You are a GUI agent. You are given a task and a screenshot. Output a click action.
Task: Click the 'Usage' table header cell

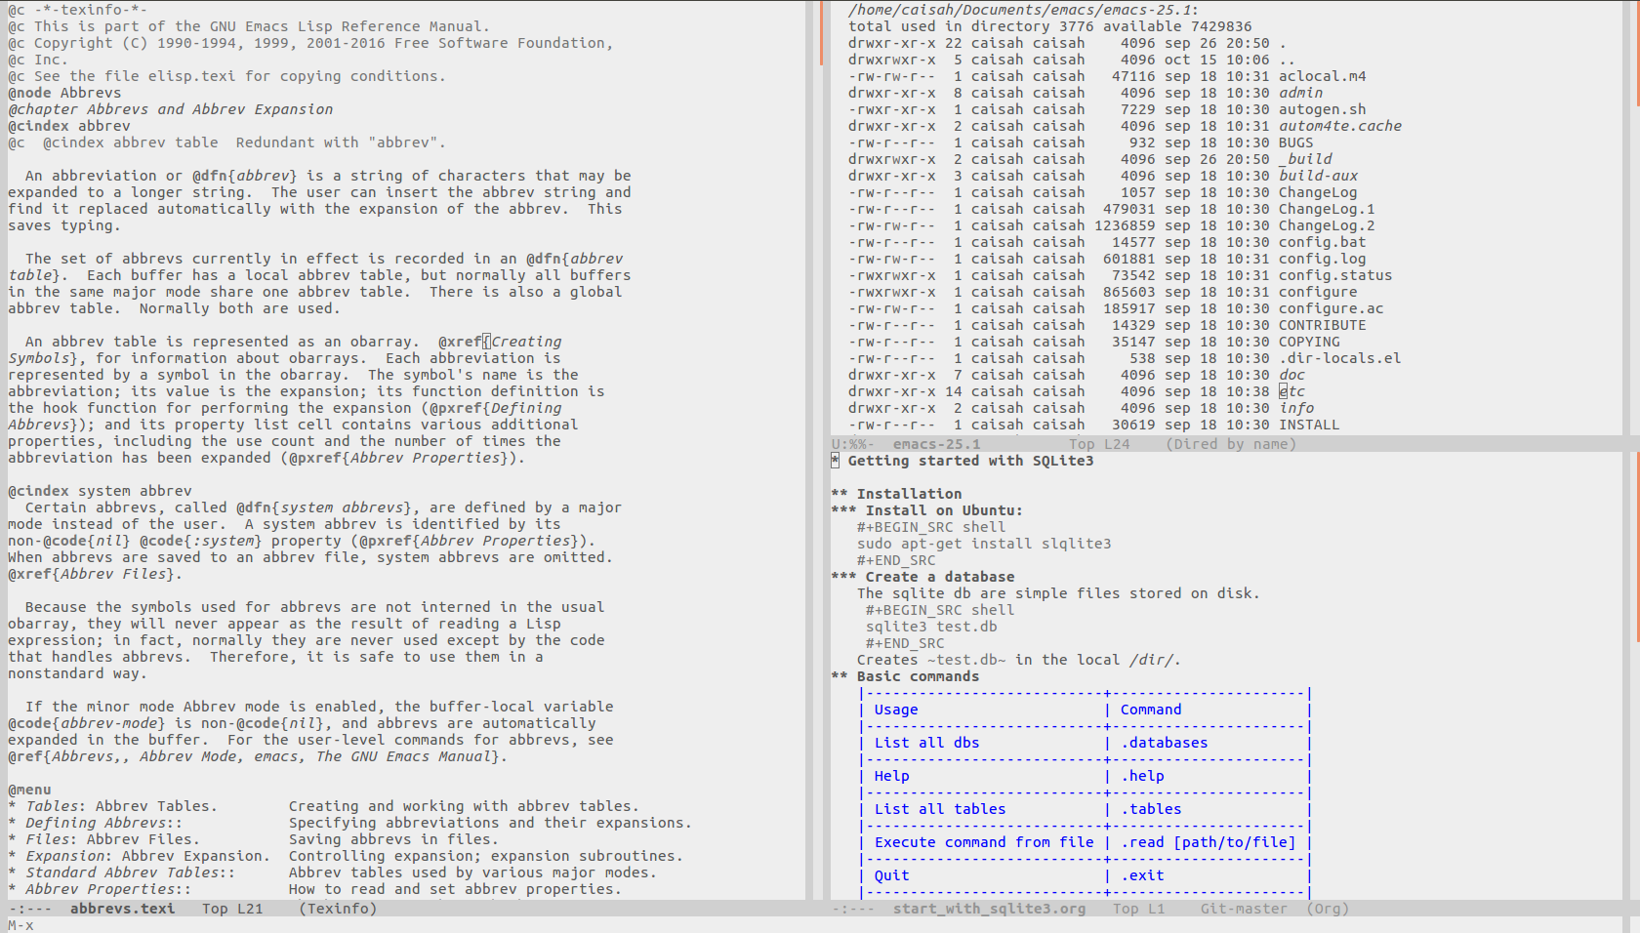[896, 710]
